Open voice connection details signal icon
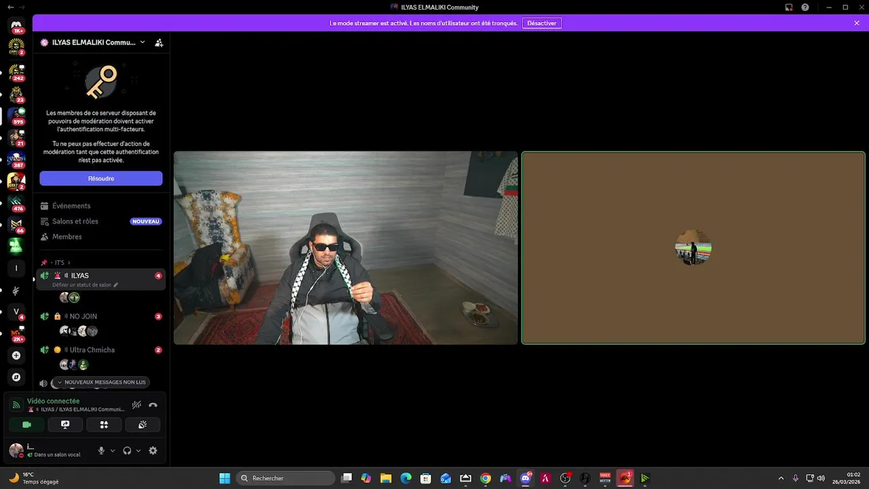 [16, 405]
